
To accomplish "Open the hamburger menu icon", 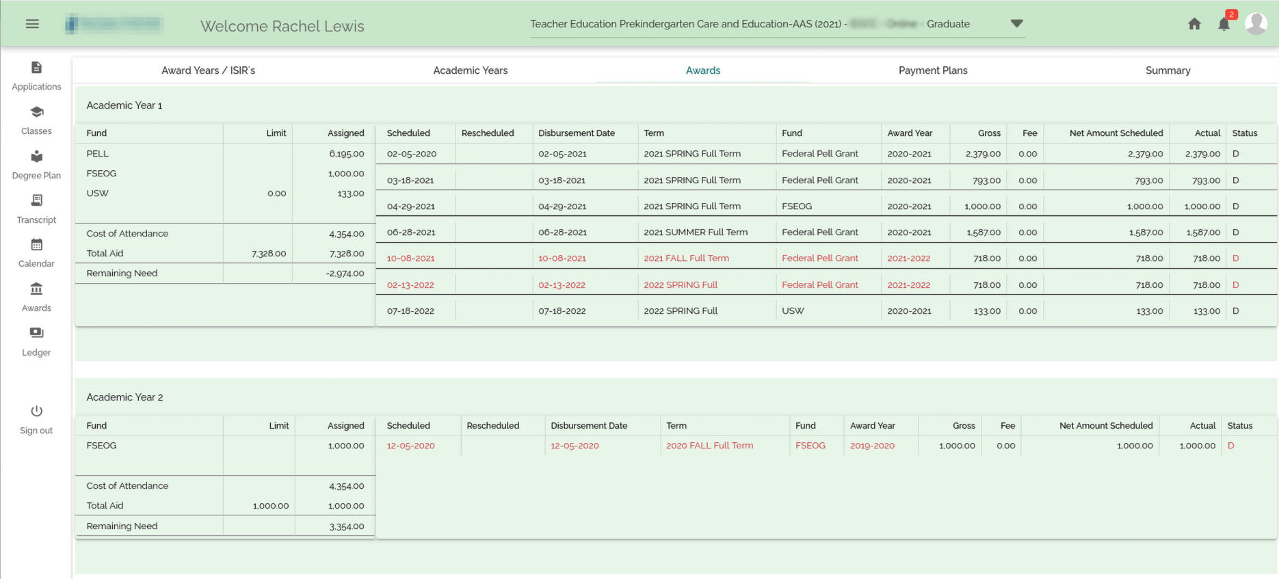I will (x=32, y=24).
